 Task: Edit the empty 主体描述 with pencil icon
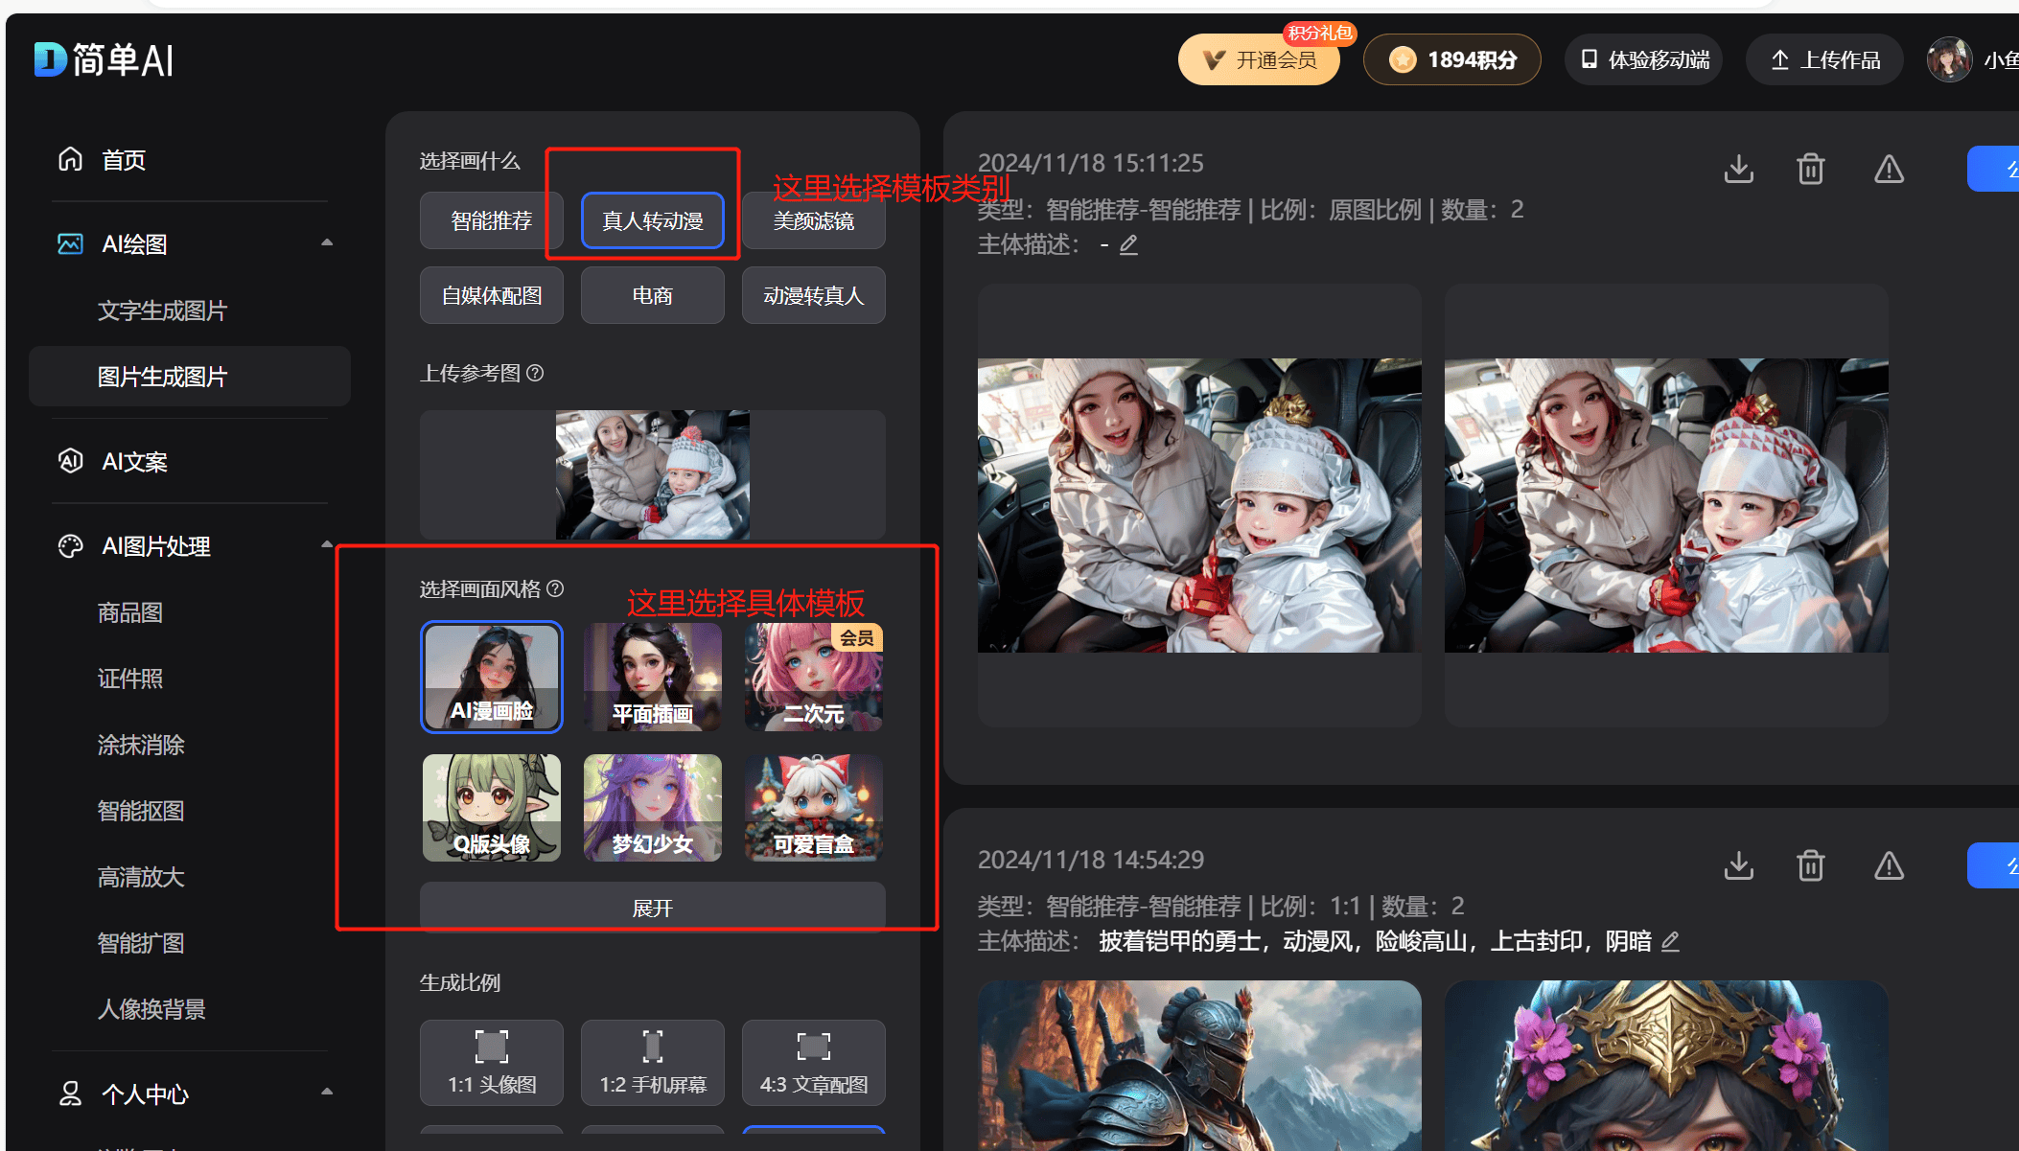[1129, 245]
